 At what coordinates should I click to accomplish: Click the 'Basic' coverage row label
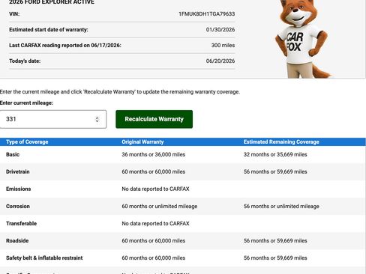pos(13,154)
